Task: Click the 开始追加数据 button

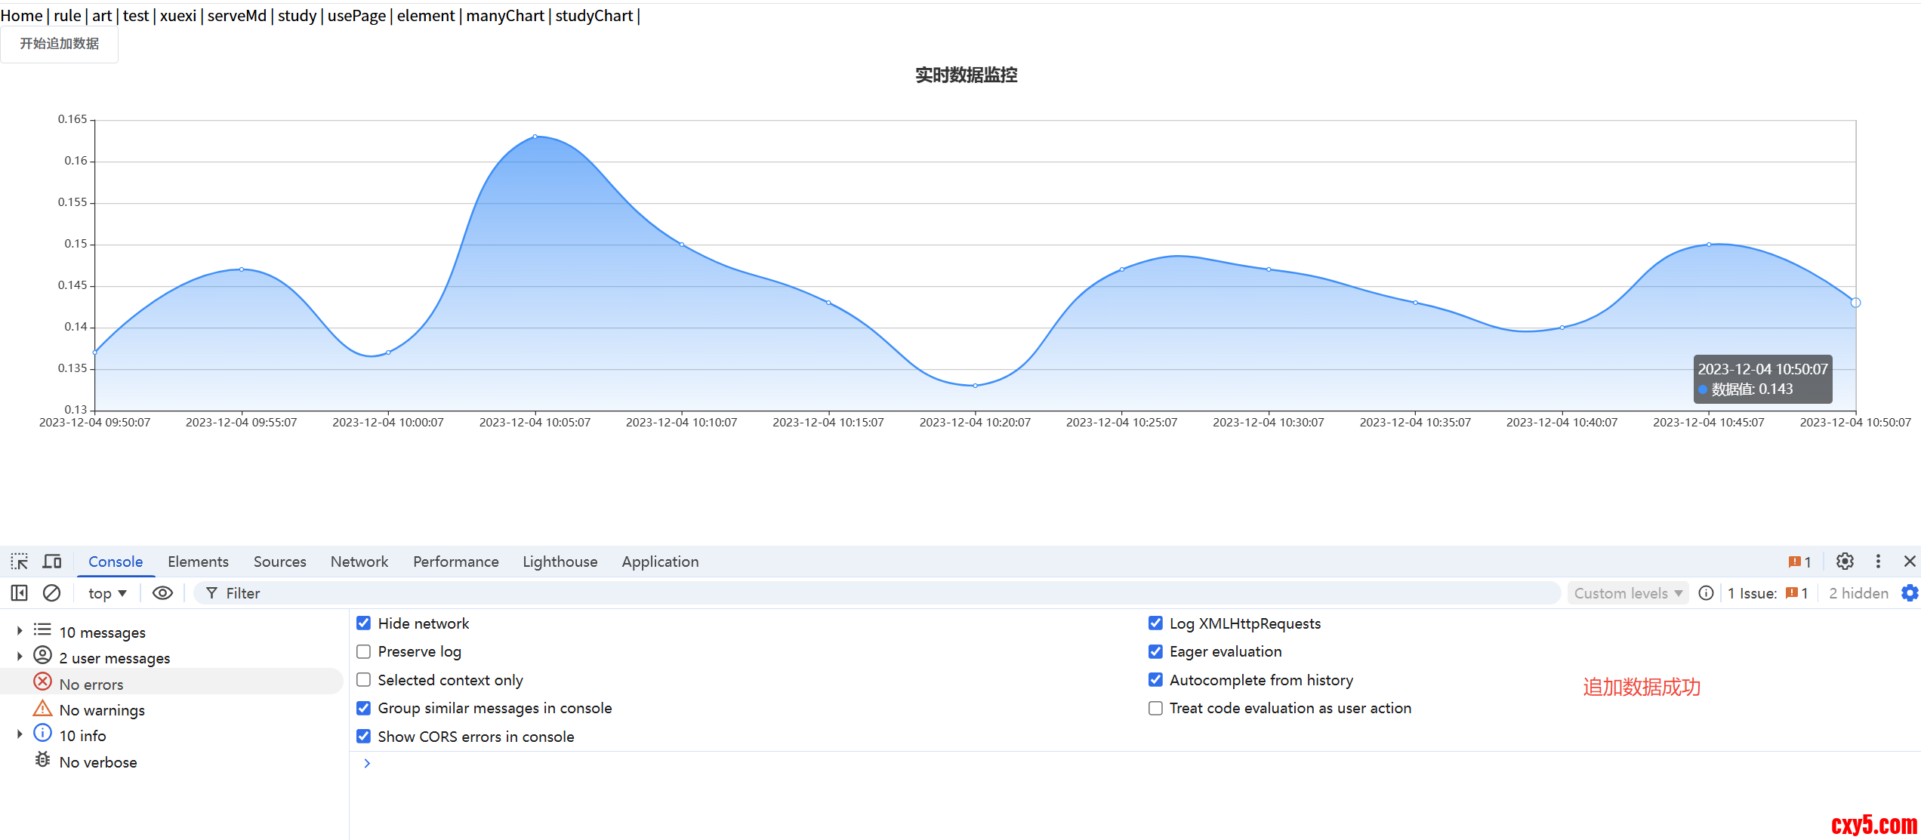Action: tap(59, 44)
